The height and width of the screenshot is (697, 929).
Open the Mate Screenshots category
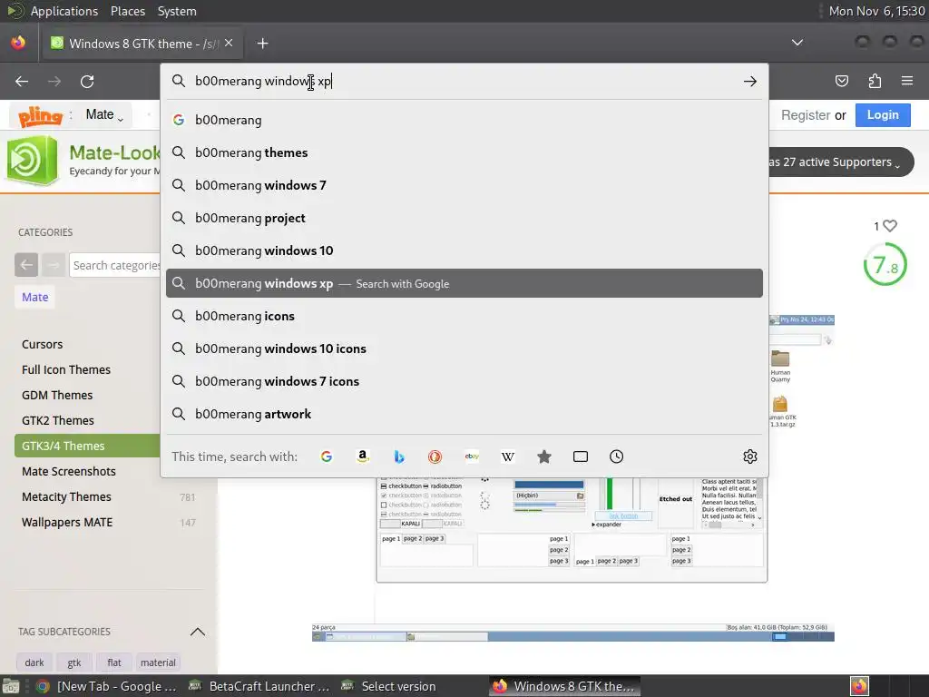coord(69,472)
